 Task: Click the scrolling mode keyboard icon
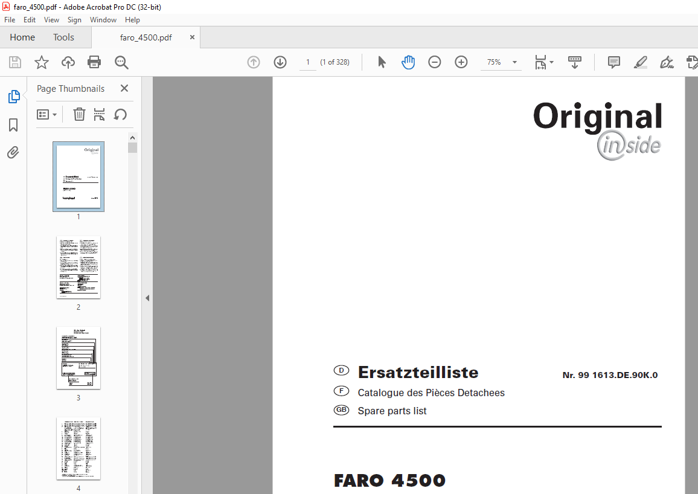(575, 62)
